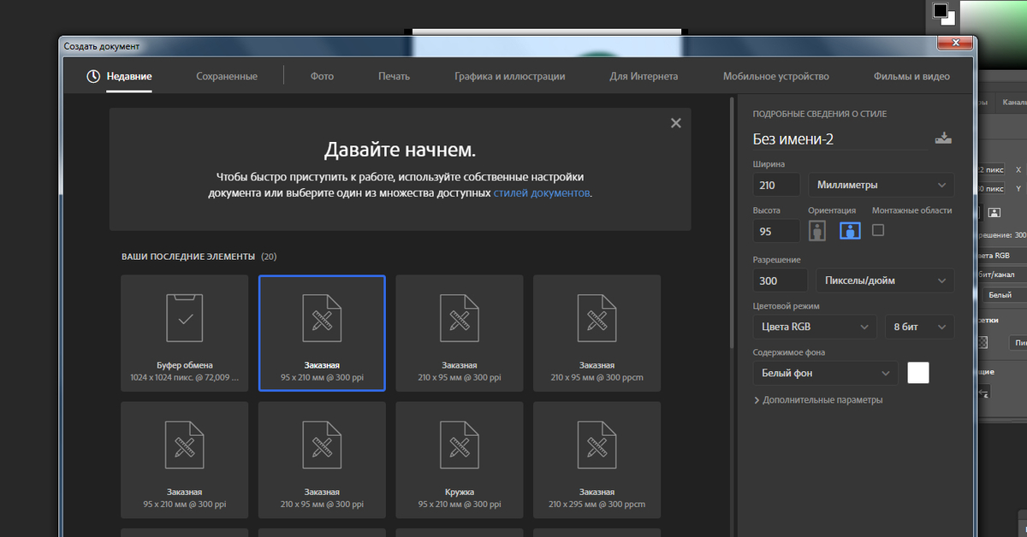Open the Миллиметры units dropdown
1027x537 pixels.
coord(881,185)
